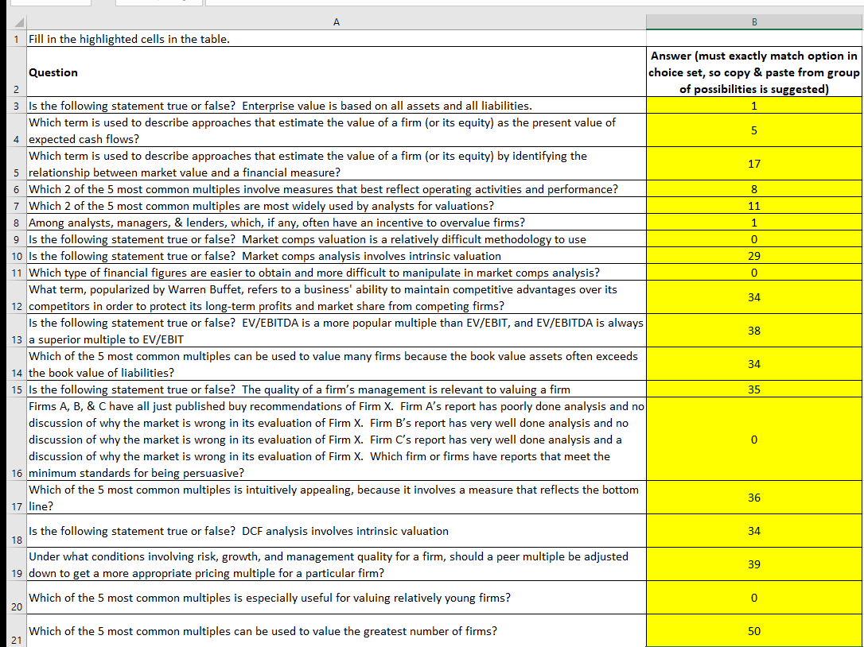Screen dimensions: 864x647
Task: Select column A header
Action: (336, 21)
